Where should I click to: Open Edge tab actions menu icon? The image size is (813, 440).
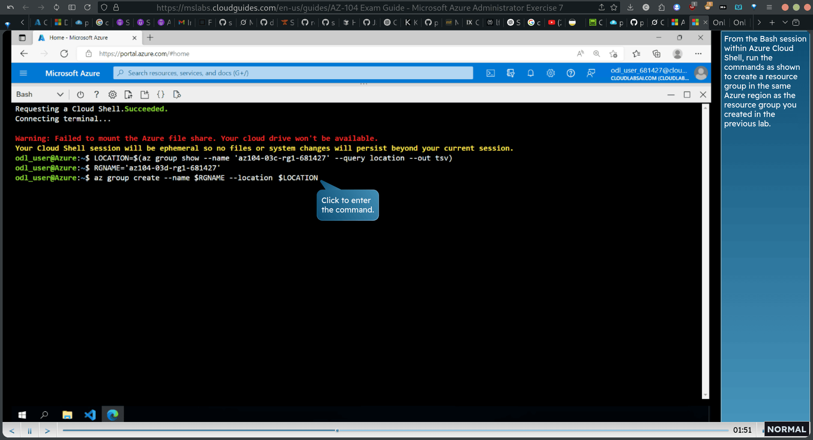[22, 38]
